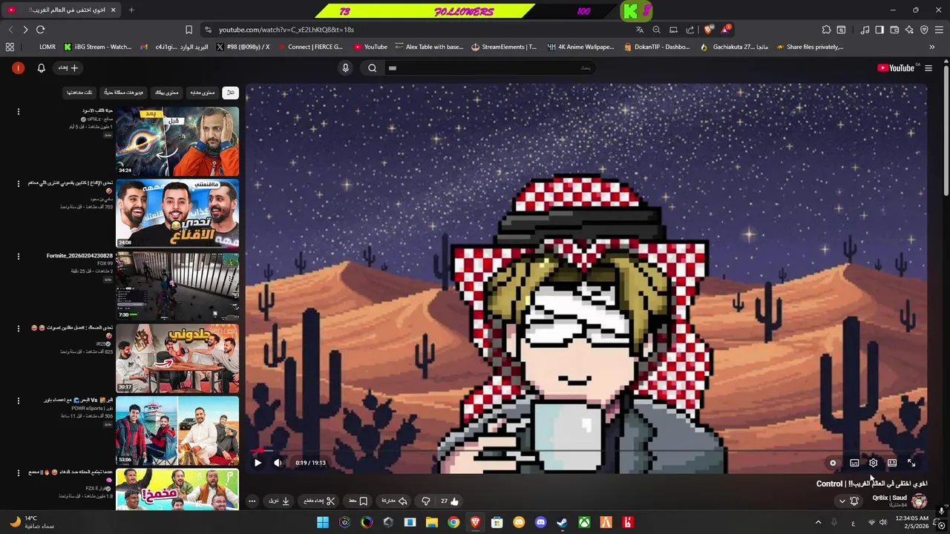Select the recently uploaded videos chip
This screenshot has height=534, width=950.
(124, 93)
